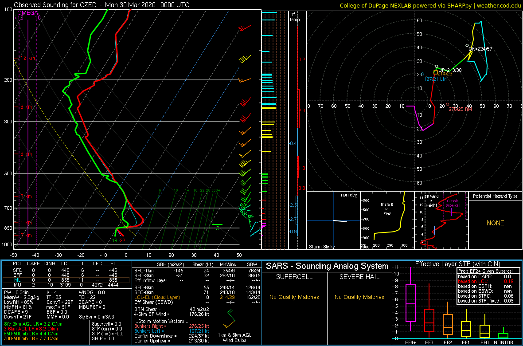Click the SARS - Sounding Analog System title
The image size is (523, 346).
(x=327, y=266)
